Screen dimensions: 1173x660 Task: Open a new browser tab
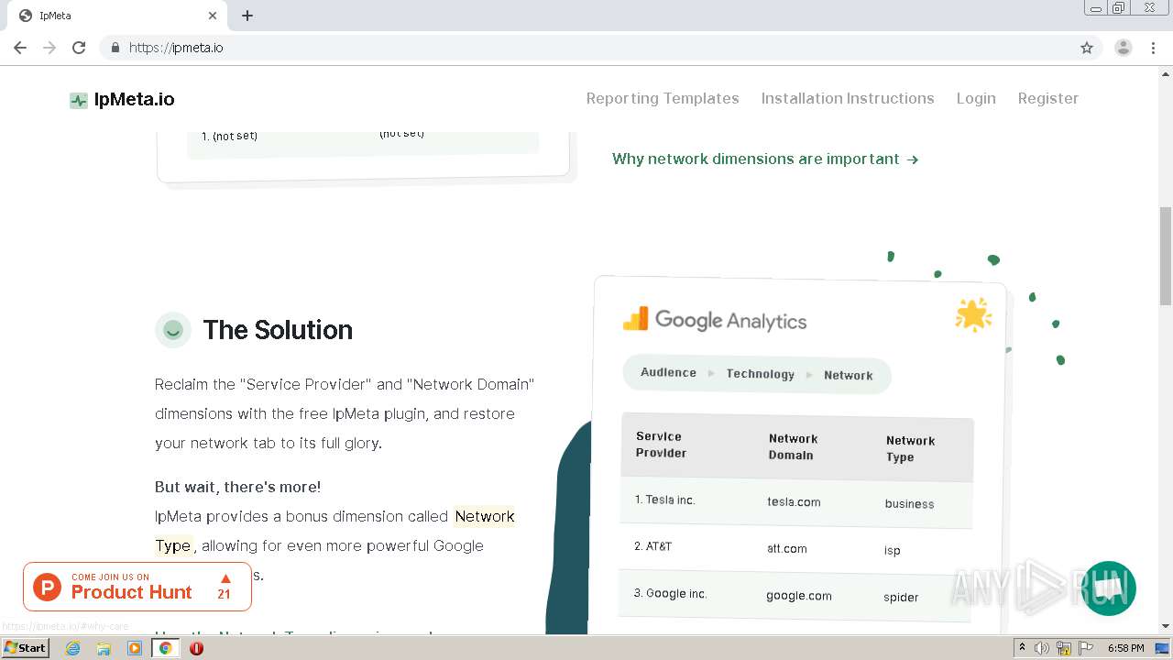247,16
